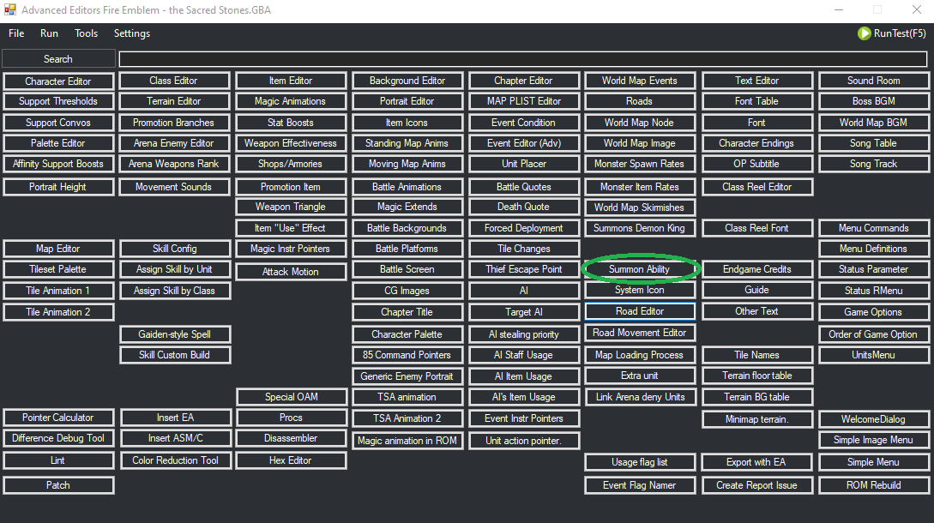Open AI stealing priority
The height and width of the screenshot is (523, 934).
point(523,334)
